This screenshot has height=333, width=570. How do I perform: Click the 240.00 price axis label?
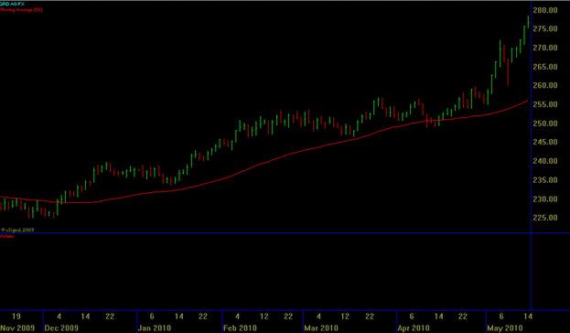(x=545, y=161)
